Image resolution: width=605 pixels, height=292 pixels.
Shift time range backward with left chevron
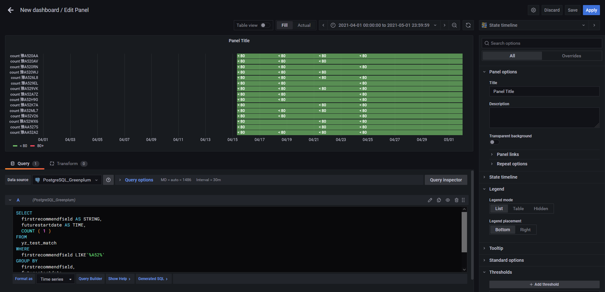coord(323,25)
